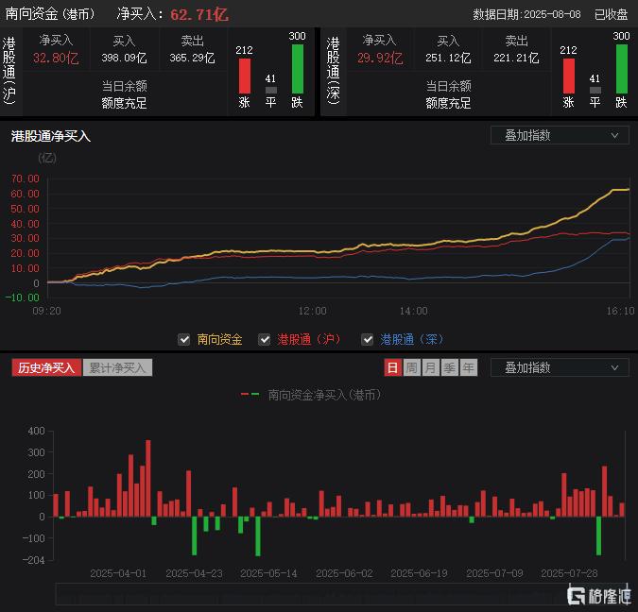Uncheck the 南向资金 series checkbox

184,339
